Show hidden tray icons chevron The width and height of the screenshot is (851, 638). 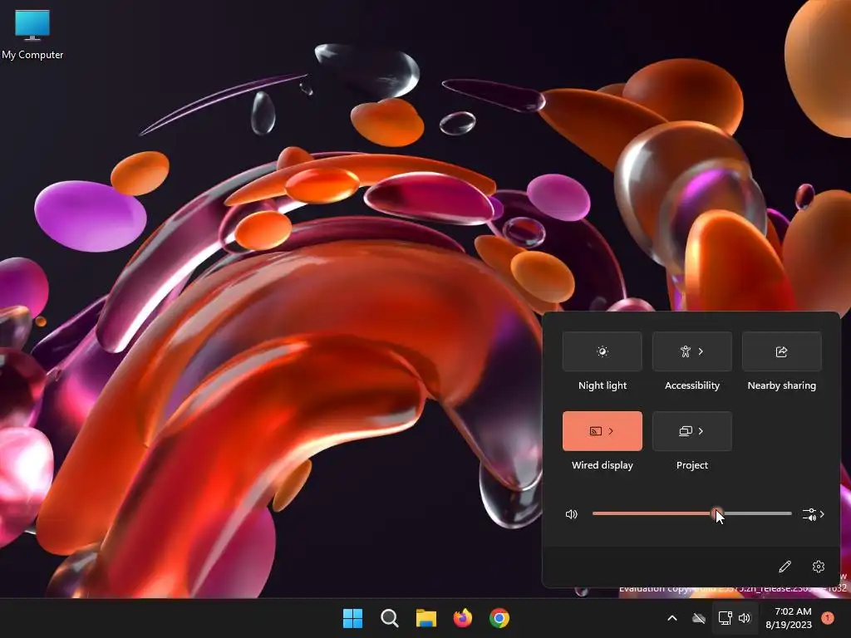coord(671,618)
